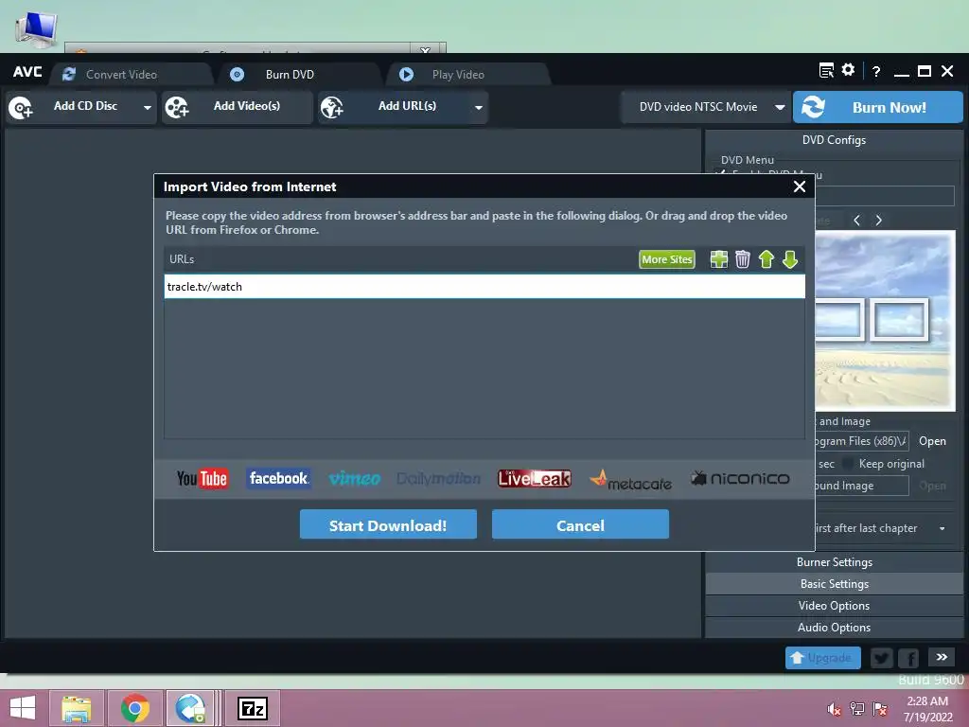Click the task list icon in title bar
Image resolution: width=969 pixels, height=727 pixels.
click(x=826, y=70)
